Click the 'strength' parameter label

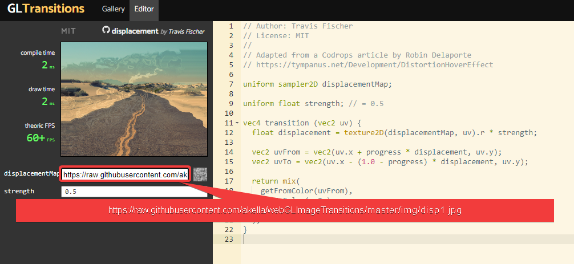click(19, 191)
